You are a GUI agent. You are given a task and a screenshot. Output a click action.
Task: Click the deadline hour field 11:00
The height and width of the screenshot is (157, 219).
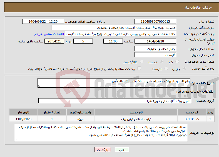(x=113, y=41)
